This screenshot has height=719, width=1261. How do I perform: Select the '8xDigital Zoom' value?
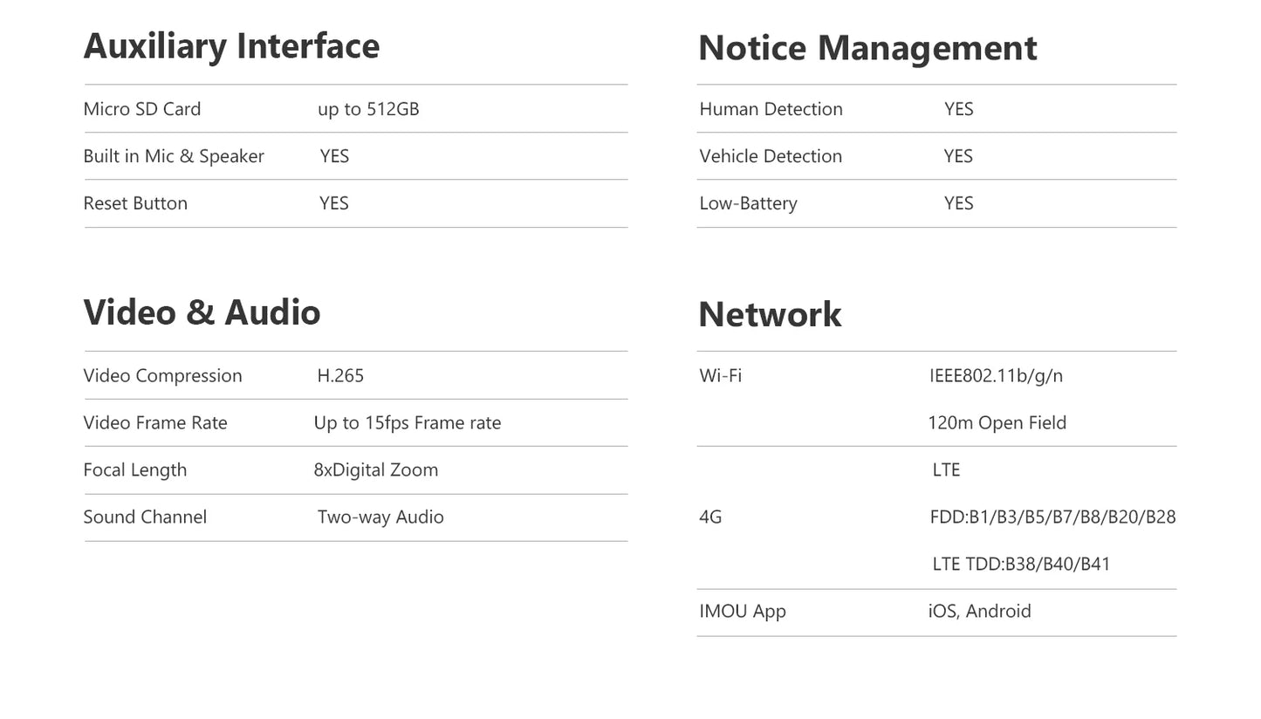[x=376, y=470]
